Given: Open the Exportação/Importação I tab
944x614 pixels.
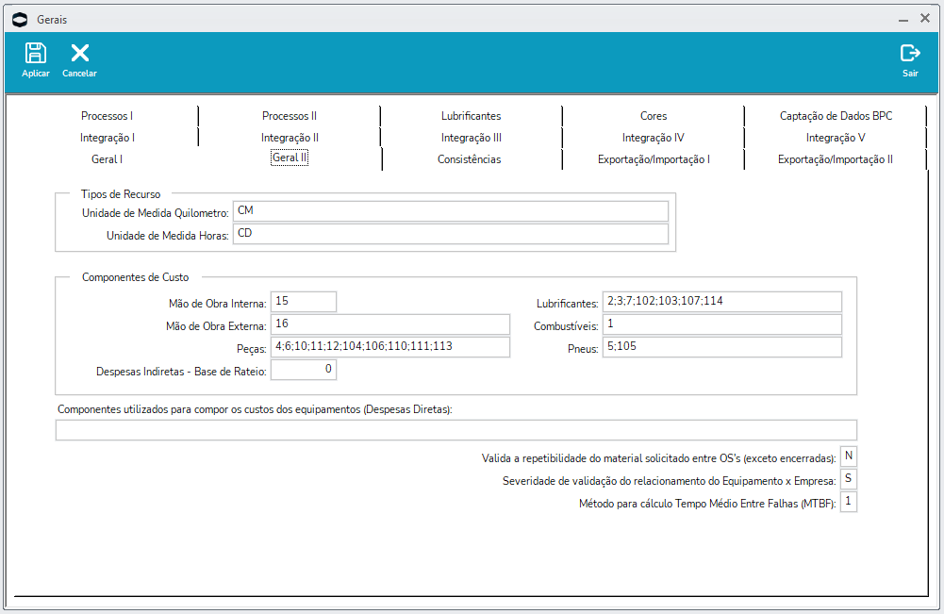Looking at the screenshot, I should click(654, 159).
